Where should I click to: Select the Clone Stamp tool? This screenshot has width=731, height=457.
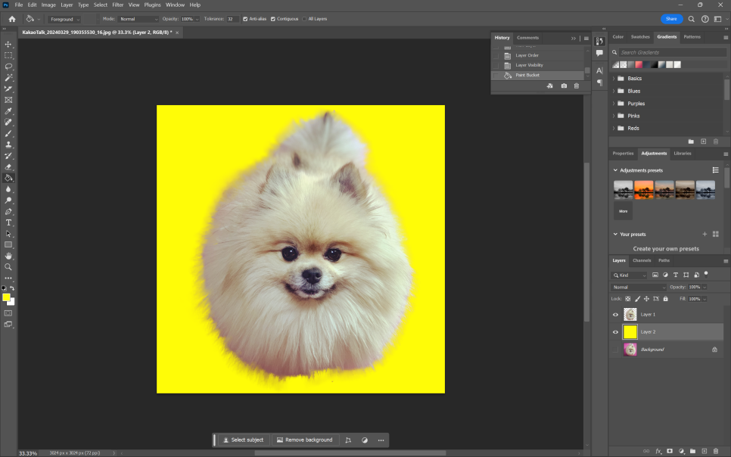[8, 145]
